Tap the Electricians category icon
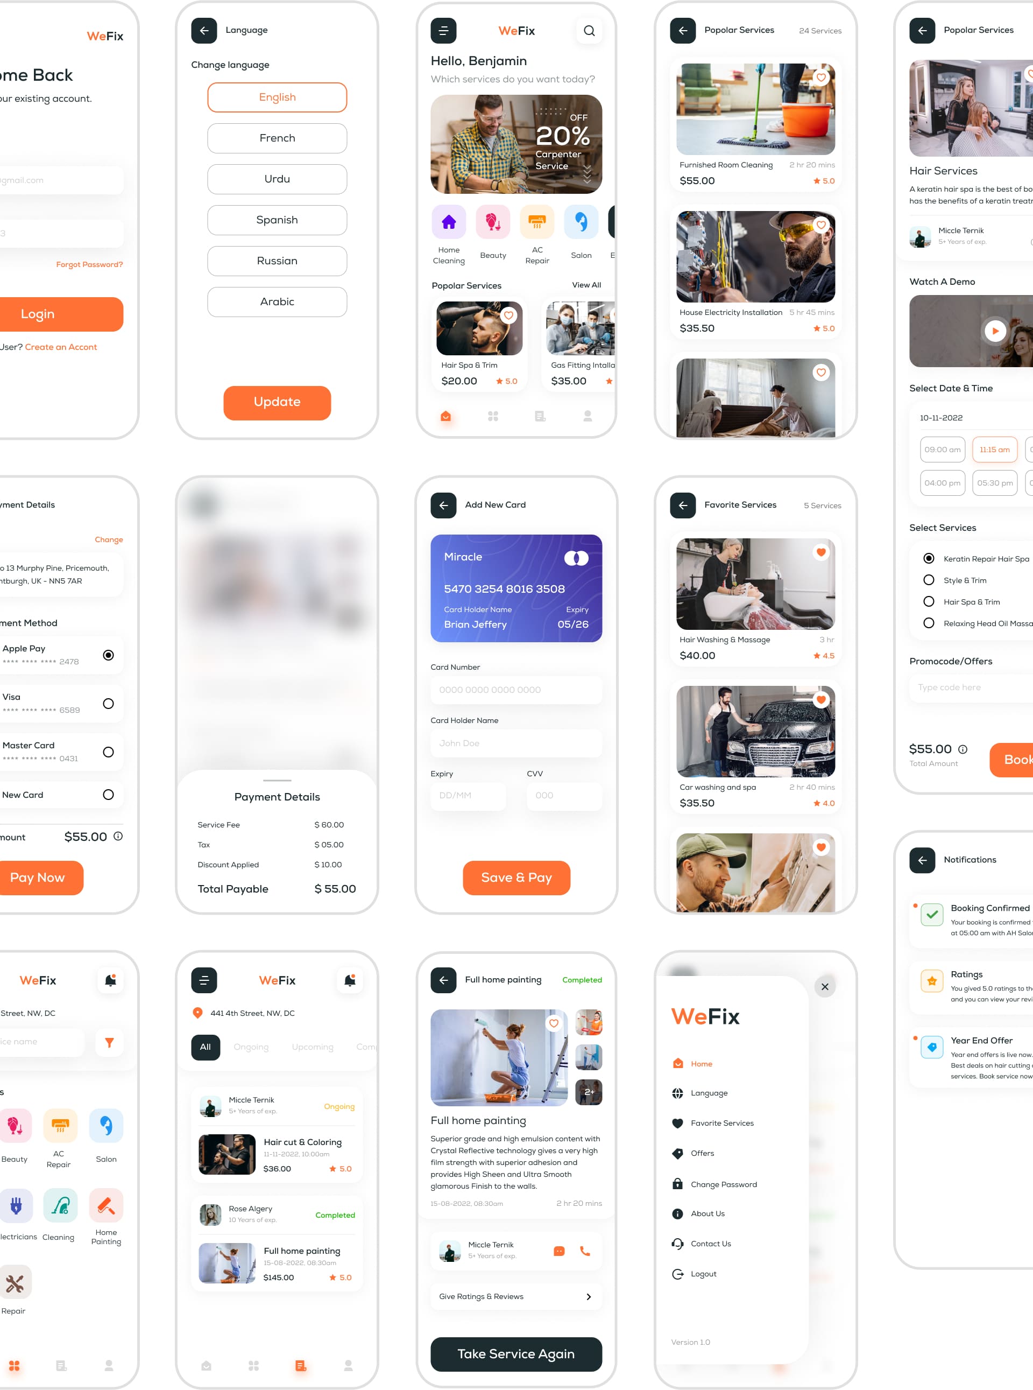Viewport: 1033px width, 1390px height. coord(14,1205)
